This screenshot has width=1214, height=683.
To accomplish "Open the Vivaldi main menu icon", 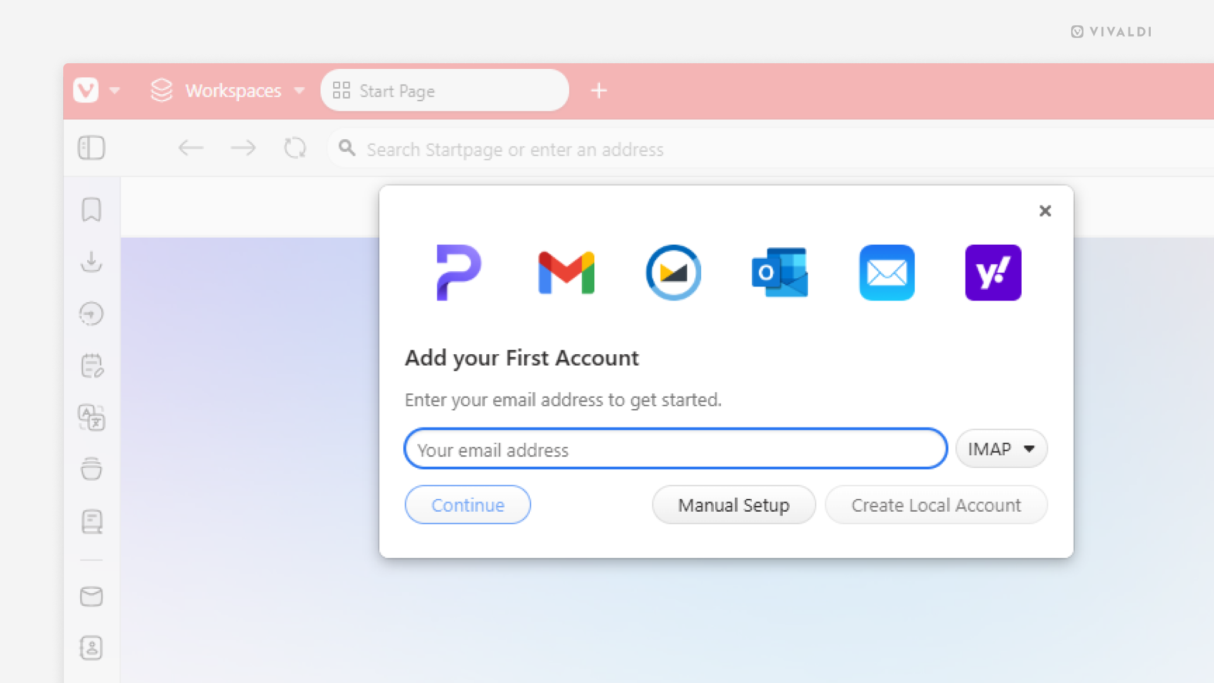I will click(86, 90).
